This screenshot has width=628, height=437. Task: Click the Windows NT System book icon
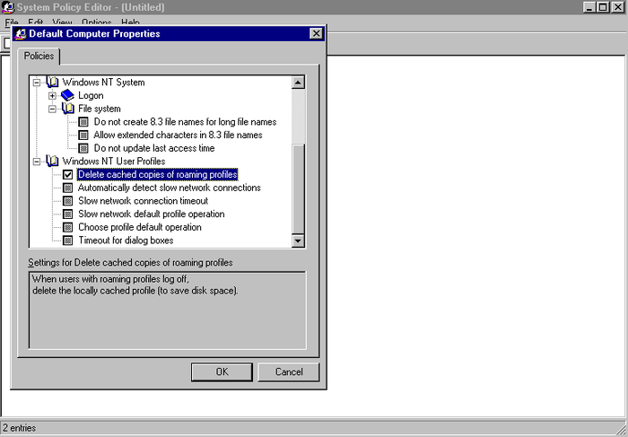point(51,83)
